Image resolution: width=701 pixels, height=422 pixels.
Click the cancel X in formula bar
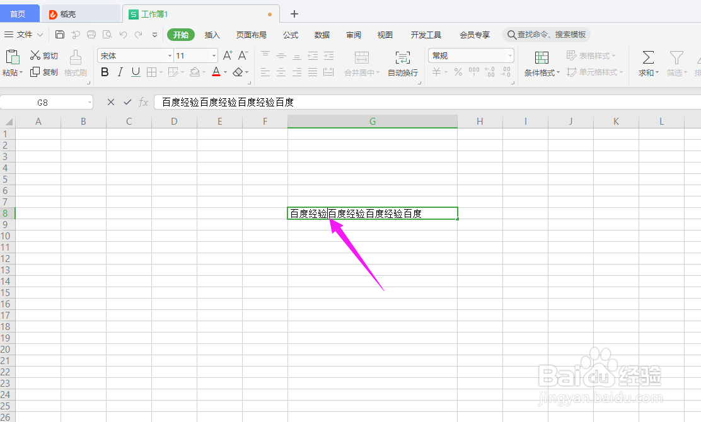pyautogui.click(x=111, y=102)
